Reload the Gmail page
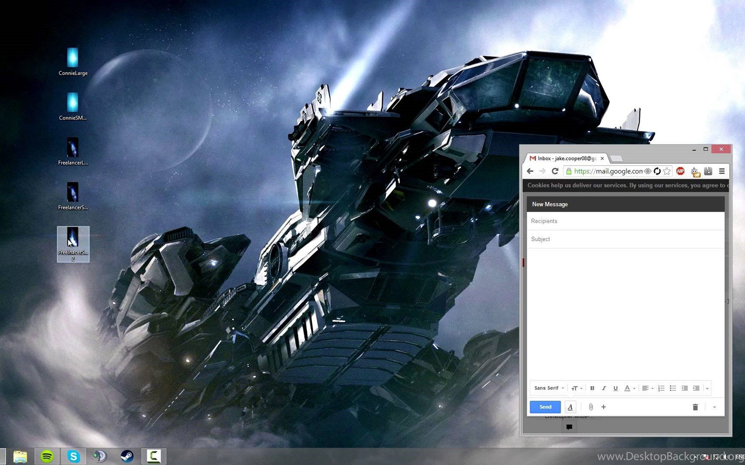The width and height of the screenshot is (745, 465). pos(555,171)
